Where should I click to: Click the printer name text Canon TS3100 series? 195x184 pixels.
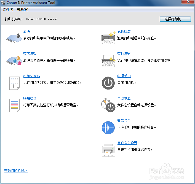42,19
